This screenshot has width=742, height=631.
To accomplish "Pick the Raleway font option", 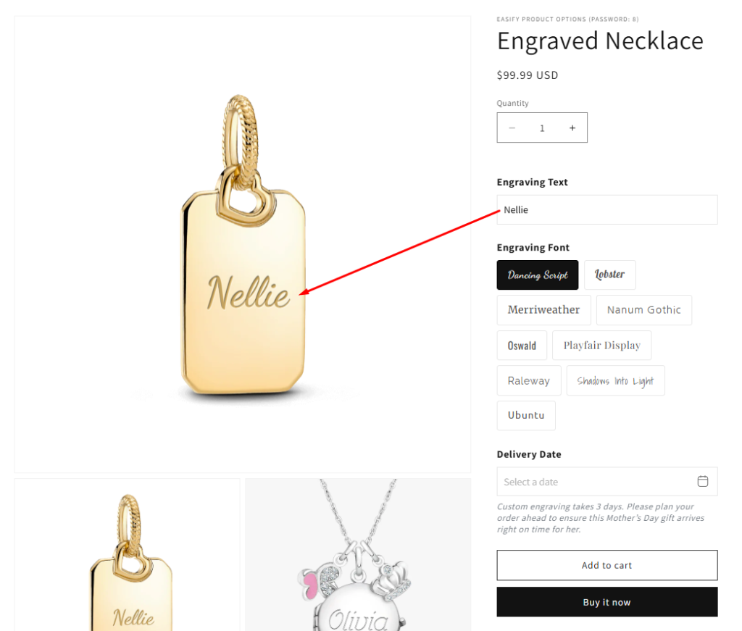I will (528, 381).
